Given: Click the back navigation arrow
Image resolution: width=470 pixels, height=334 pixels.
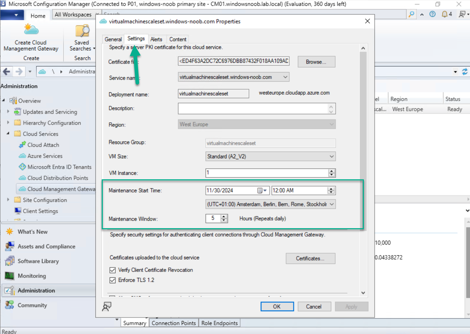Looking at the screenshot, I should 7,71.
